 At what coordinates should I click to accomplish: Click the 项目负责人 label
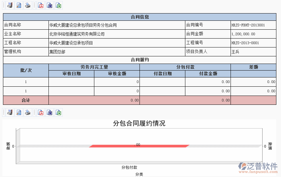197,52
